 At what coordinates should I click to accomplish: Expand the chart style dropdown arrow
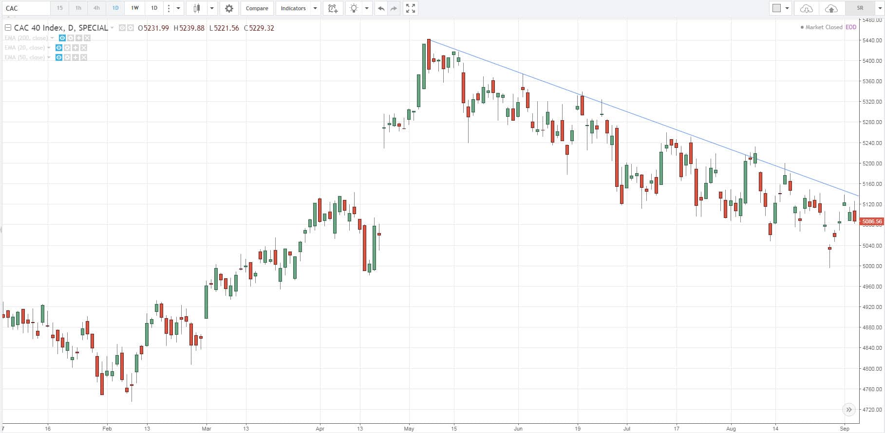coord(212,8)
